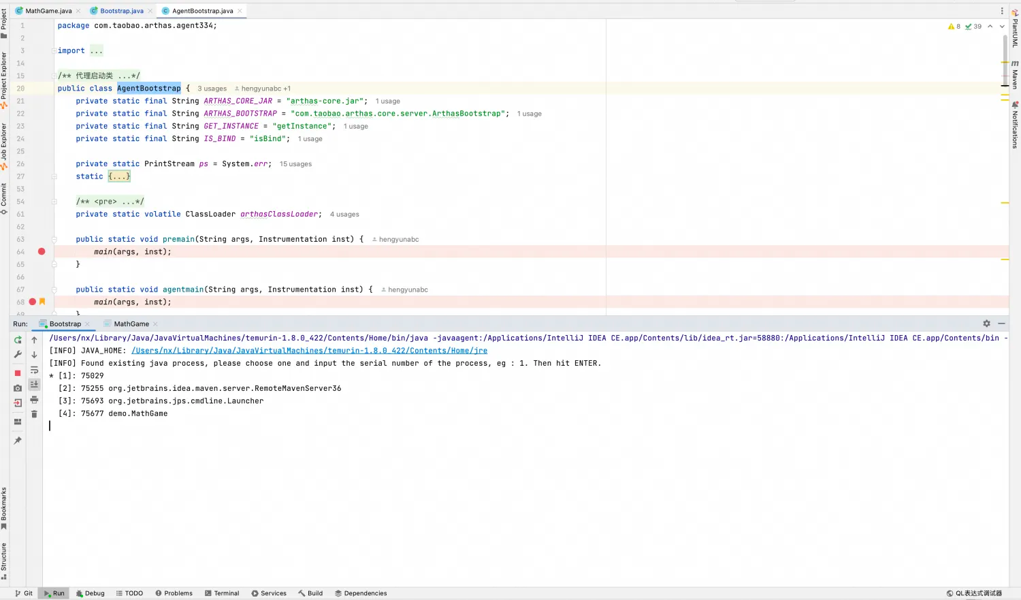Screen dimensions: 1021x600
Task: Click the folded static {...} placeholder
Action: [x=119, y=176]
